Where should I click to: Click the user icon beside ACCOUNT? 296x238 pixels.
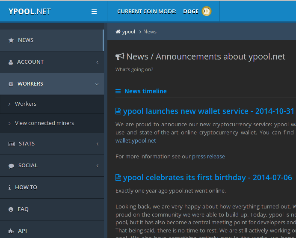[11, 62]
